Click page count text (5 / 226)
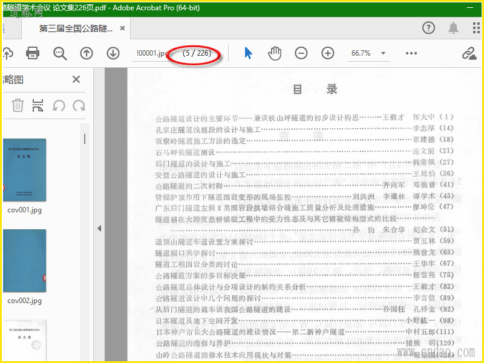 click(x=197, y=53)
